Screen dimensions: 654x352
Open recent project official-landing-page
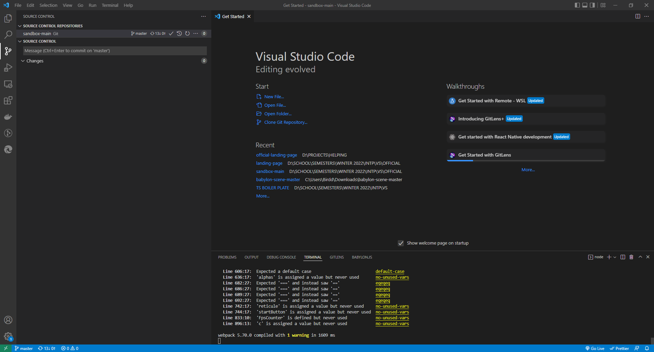point(276,155)
